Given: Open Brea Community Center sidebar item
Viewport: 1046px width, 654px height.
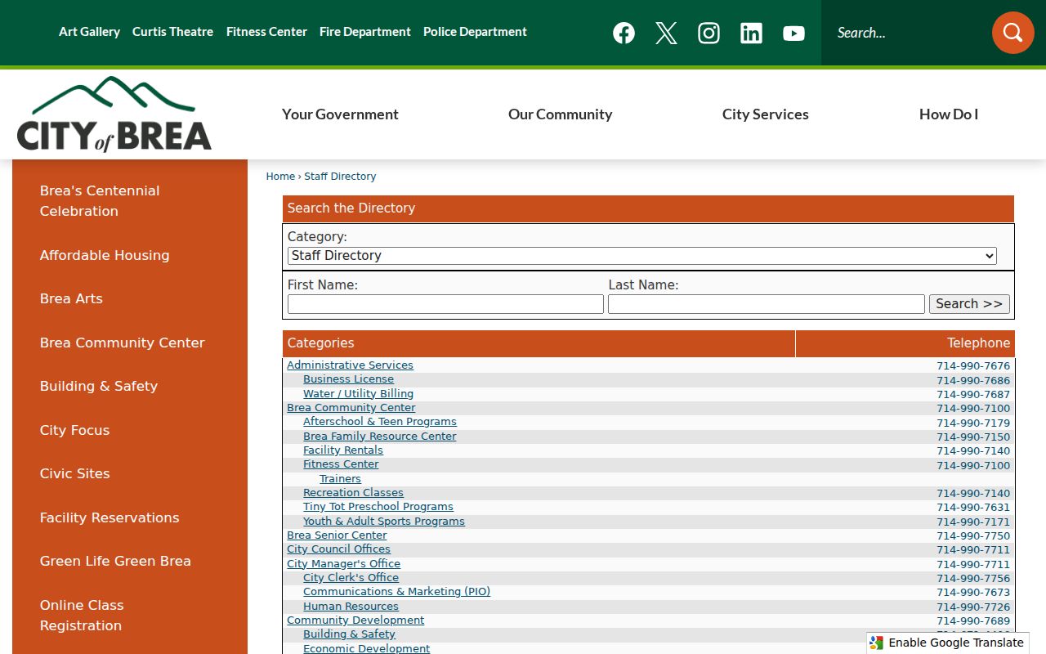Looking at the screenshot, I should click(122, 343).
